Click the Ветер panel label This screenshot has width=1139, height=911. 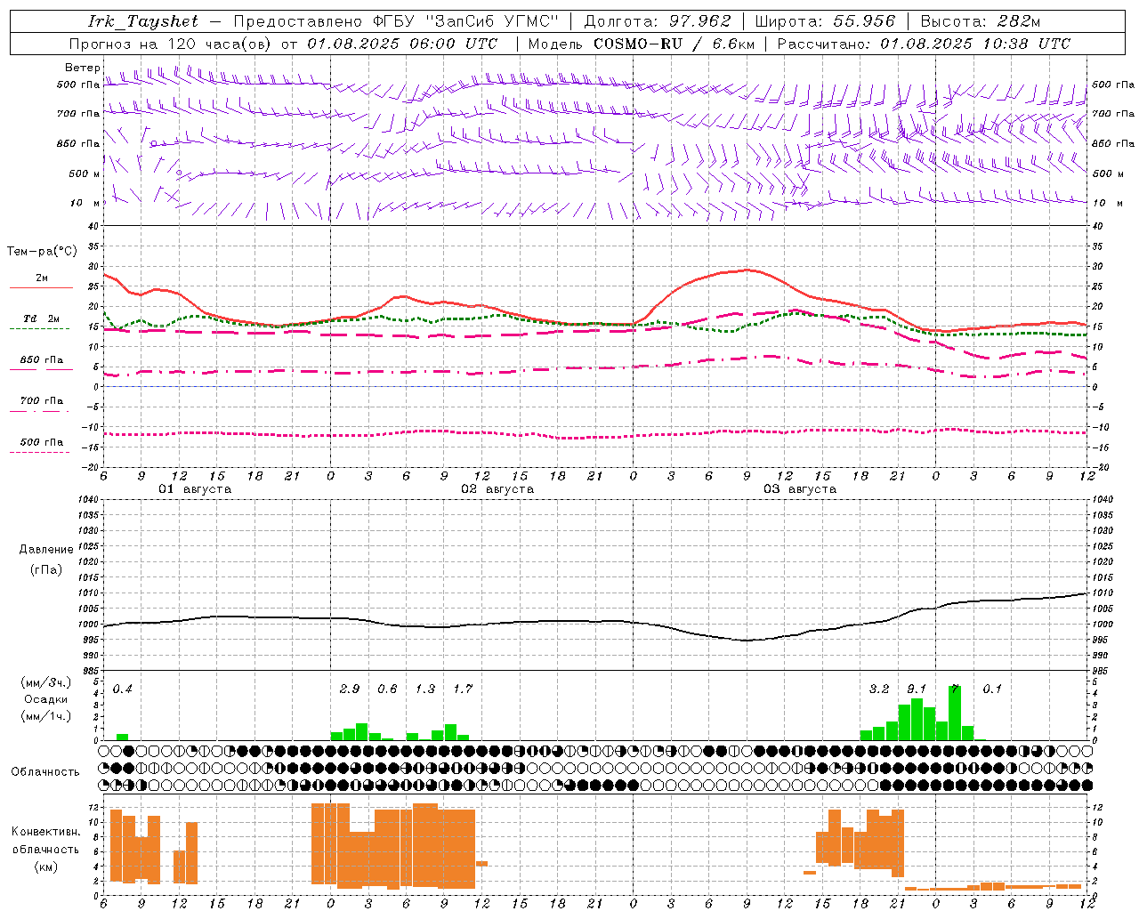pyautogui.click(x=83, y=68)
